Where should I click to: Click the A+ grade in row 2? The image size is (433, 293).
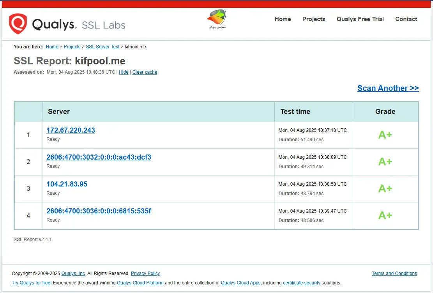385,162
